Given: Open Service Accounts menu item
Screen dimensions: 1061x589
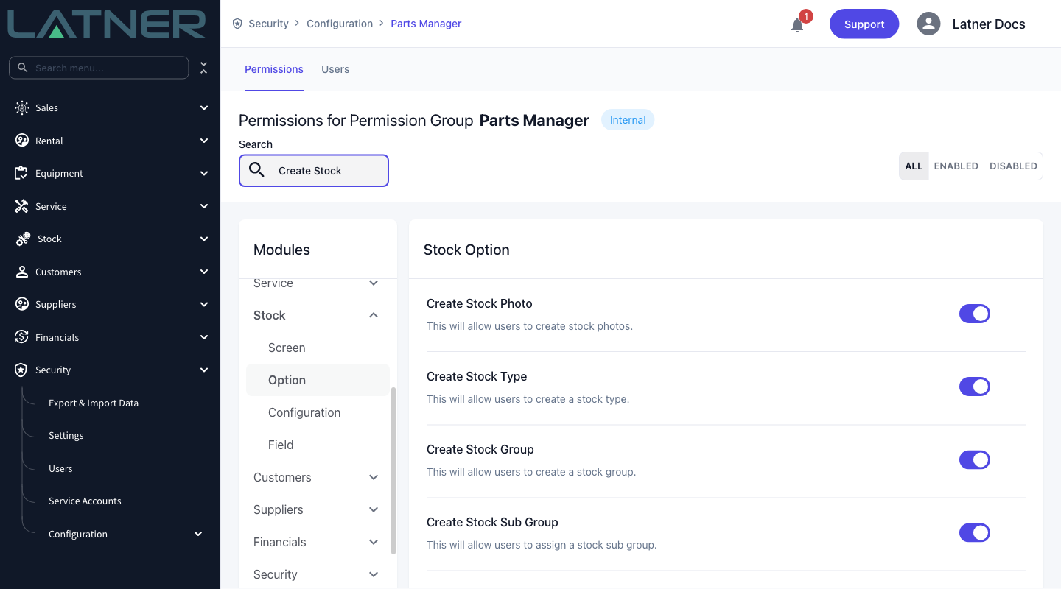Looking at the screenshot, I should (x=85, y=501).
